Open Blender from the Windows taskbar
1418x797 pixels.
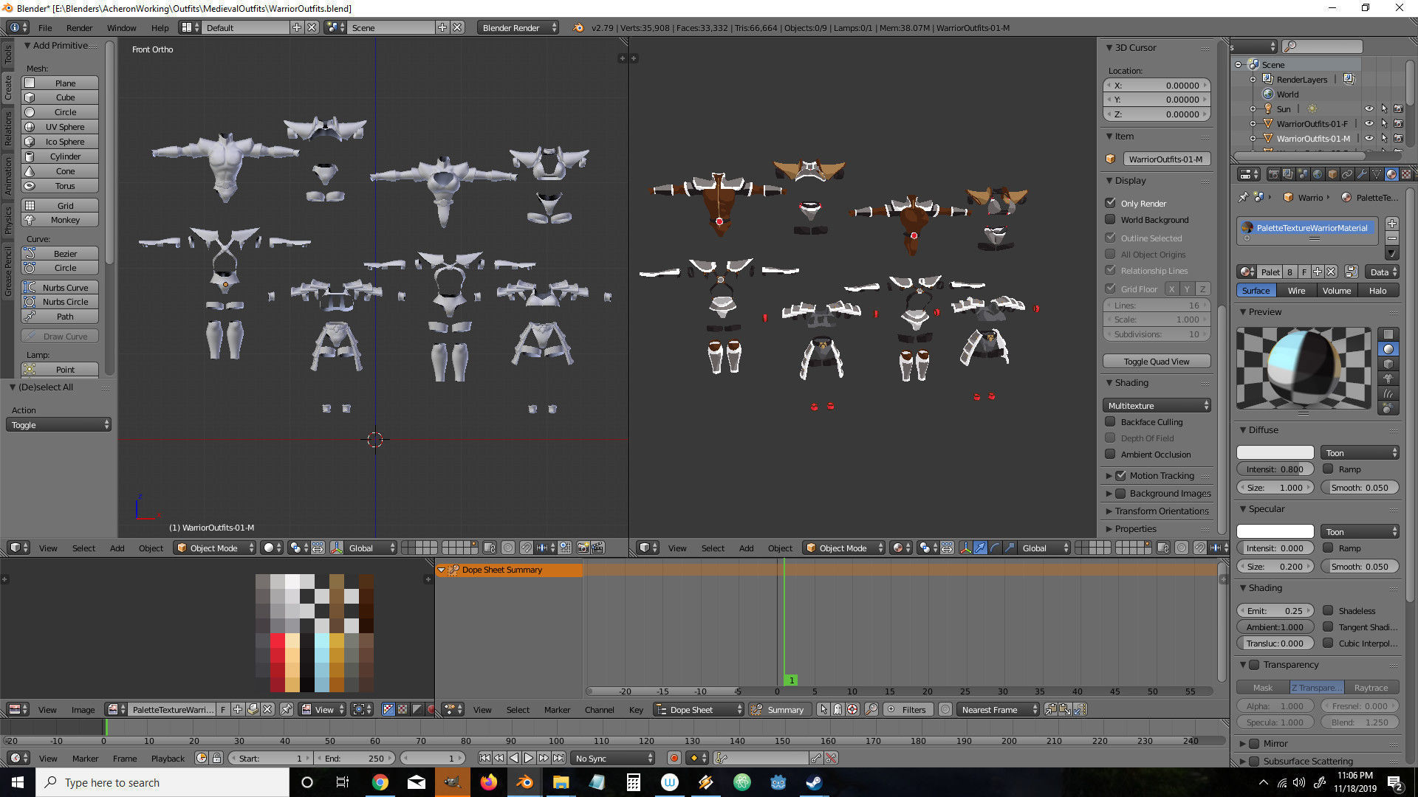(x=524, y=782)
